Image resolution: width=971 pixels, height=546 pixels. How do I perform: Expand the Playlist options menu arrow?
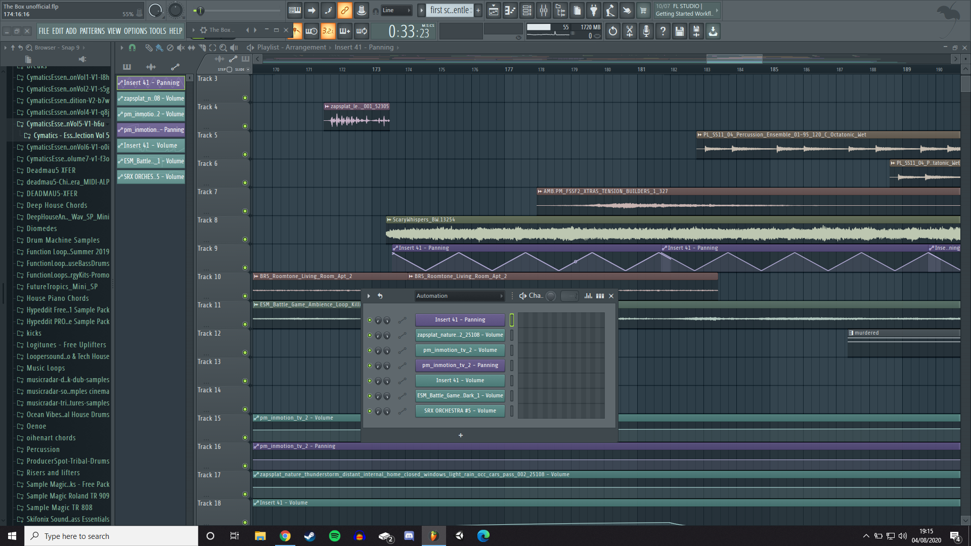[x=121, y=48]
